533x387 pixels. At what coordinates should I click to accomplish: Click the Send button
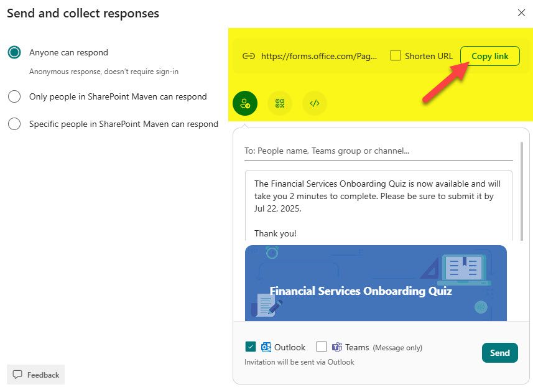[x=499, y=353]
